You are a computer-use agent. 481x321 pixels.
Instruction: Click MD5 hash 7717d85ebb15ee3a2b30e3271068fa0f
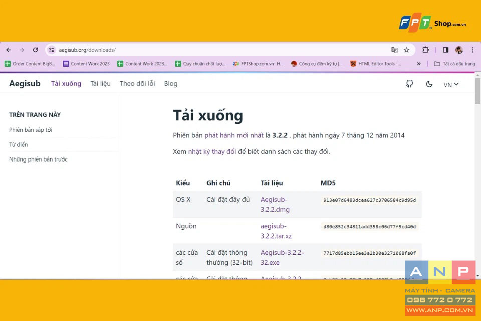(369, 253)
